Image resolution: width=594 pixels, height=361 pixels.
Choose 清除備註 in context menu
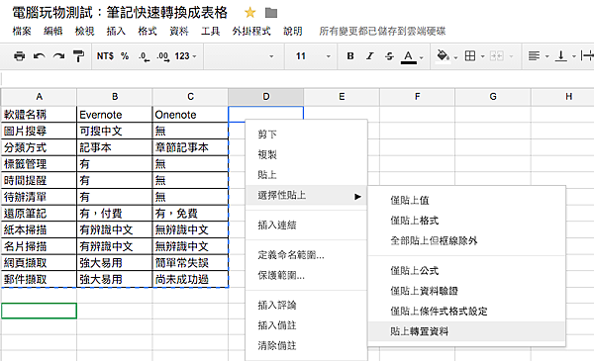pos(307,345)
